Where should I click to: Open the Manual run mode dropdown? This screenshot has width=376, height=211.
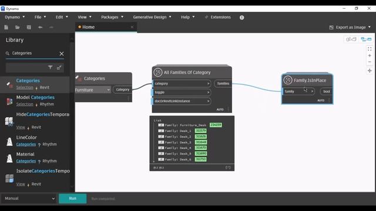[29, 199]
